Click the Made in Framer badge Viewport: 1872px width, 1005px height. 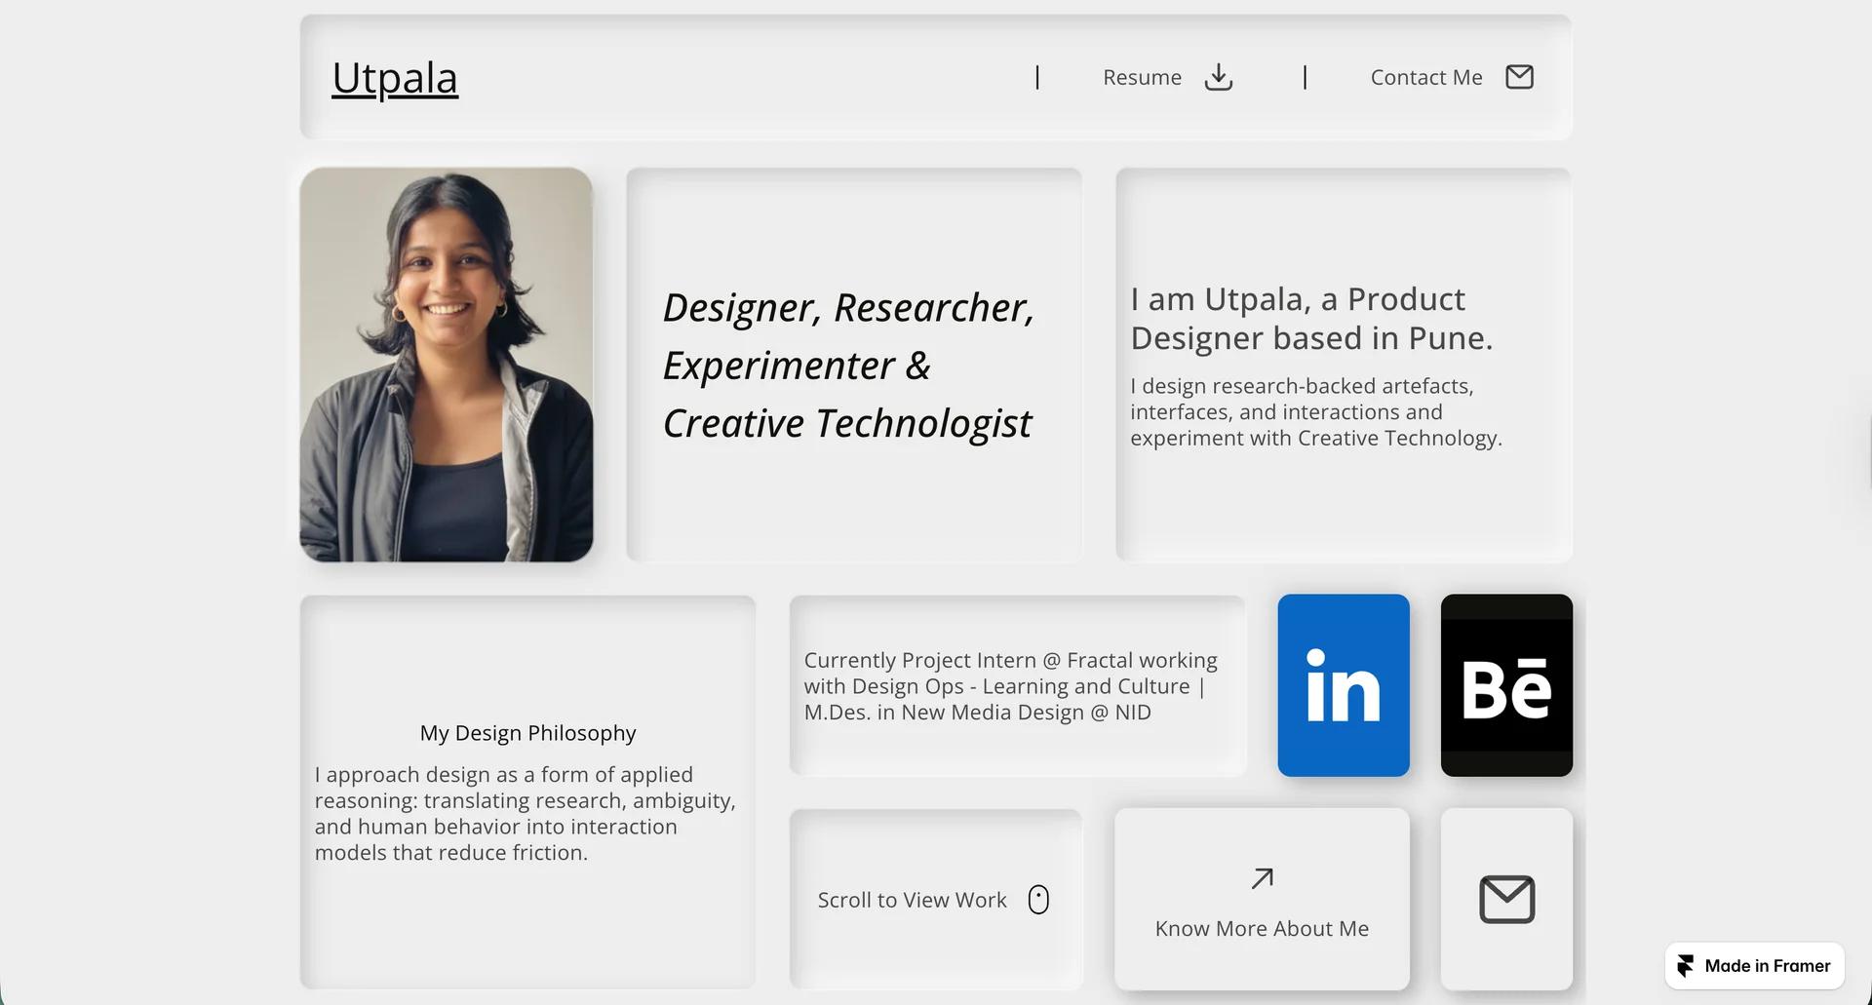1754,966
